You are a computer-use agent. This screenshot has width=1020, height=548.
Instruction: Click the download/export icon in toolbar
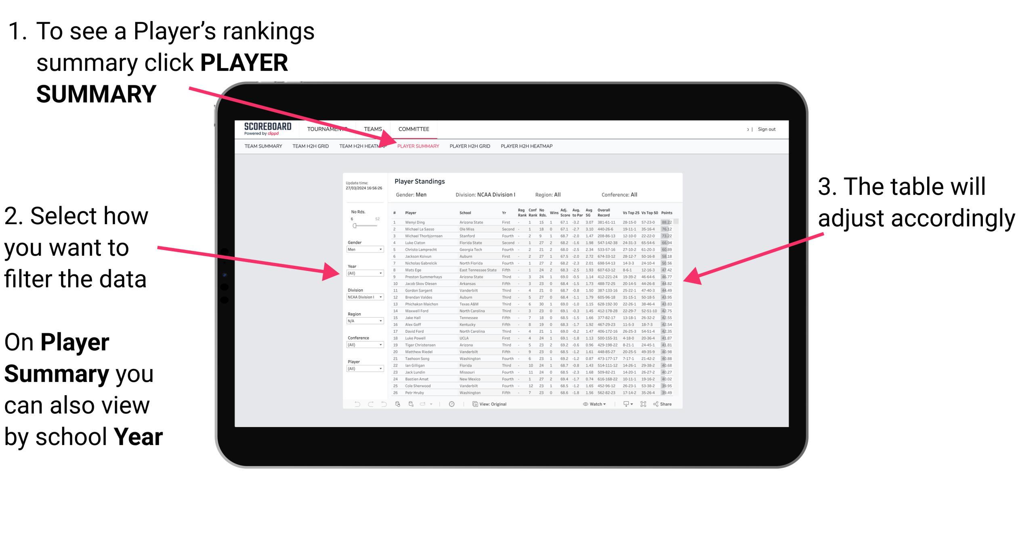[632, 404]
